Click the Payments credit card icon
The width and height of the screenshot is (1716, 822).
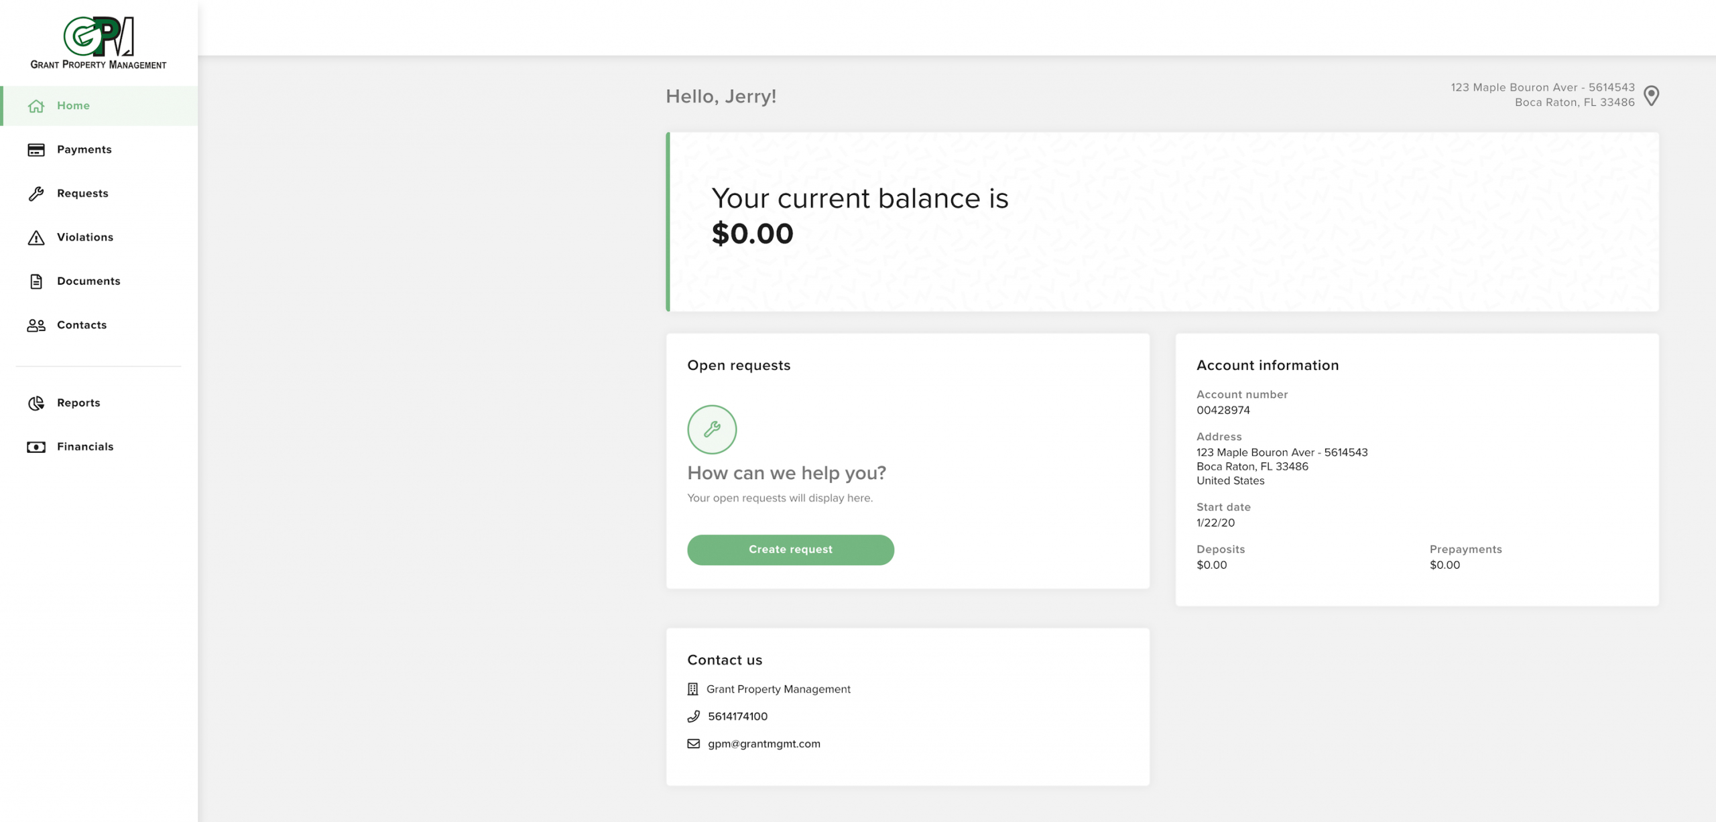click(36, 150)
